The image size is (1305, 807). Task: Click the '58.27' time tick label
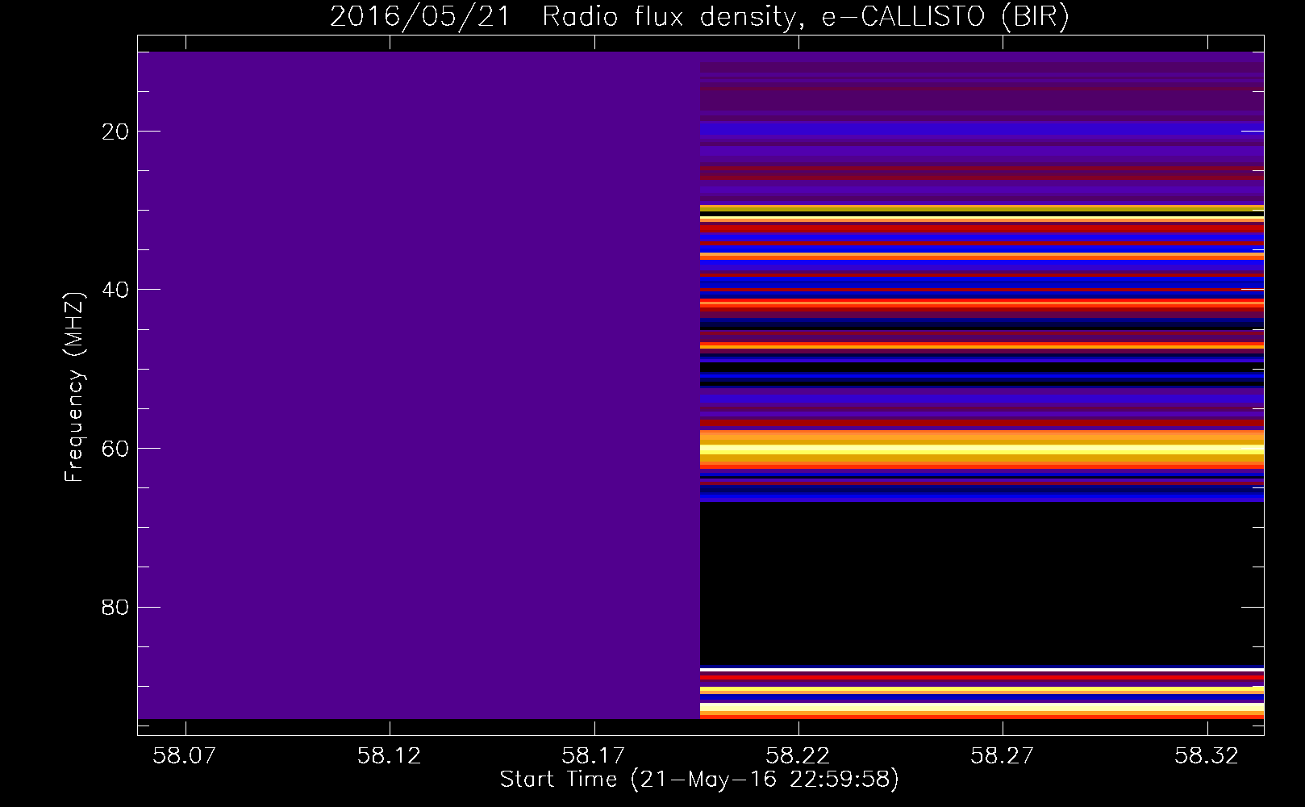[x=1003, y=756]
